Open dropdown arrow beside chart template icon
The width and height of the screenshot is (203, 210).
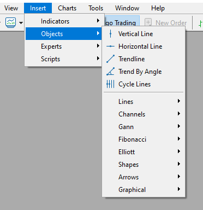[x=21, y=23]
